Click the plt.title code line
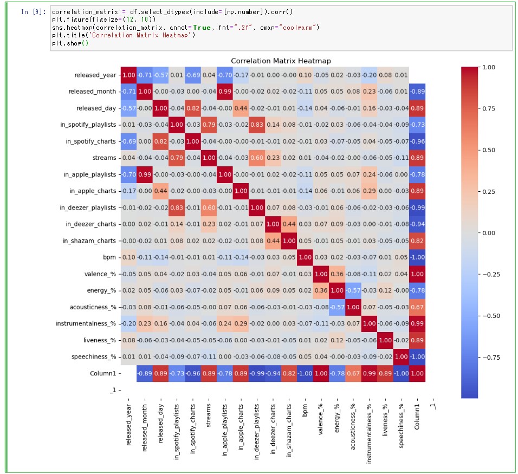518x474 pixels. [x=124, y=35]
